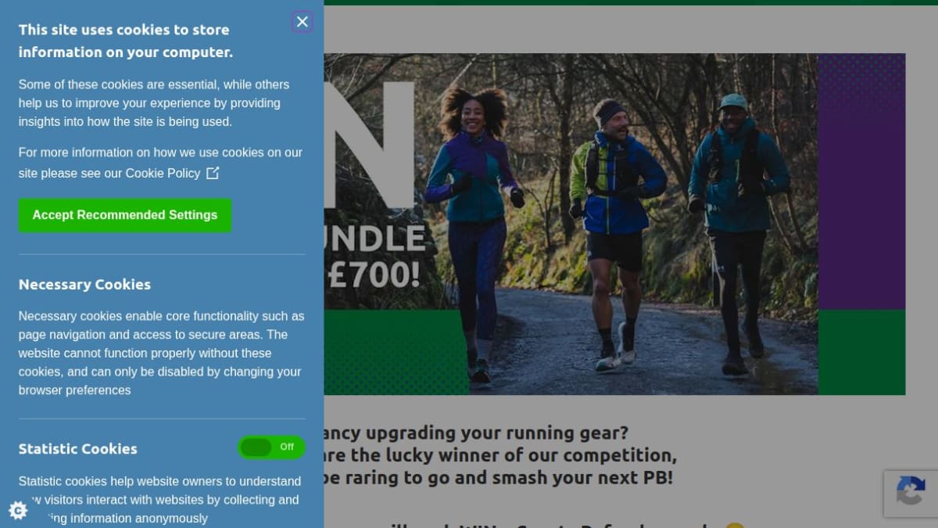Select the 'This site uses cookies' heading
938x528 pixels.
click(126, 41)
